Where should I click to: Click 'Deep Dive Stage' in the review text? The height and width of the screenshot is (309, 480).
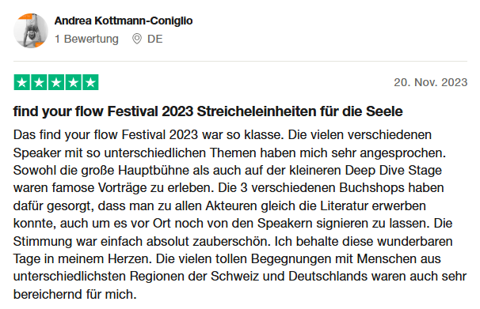coord(394,171)
